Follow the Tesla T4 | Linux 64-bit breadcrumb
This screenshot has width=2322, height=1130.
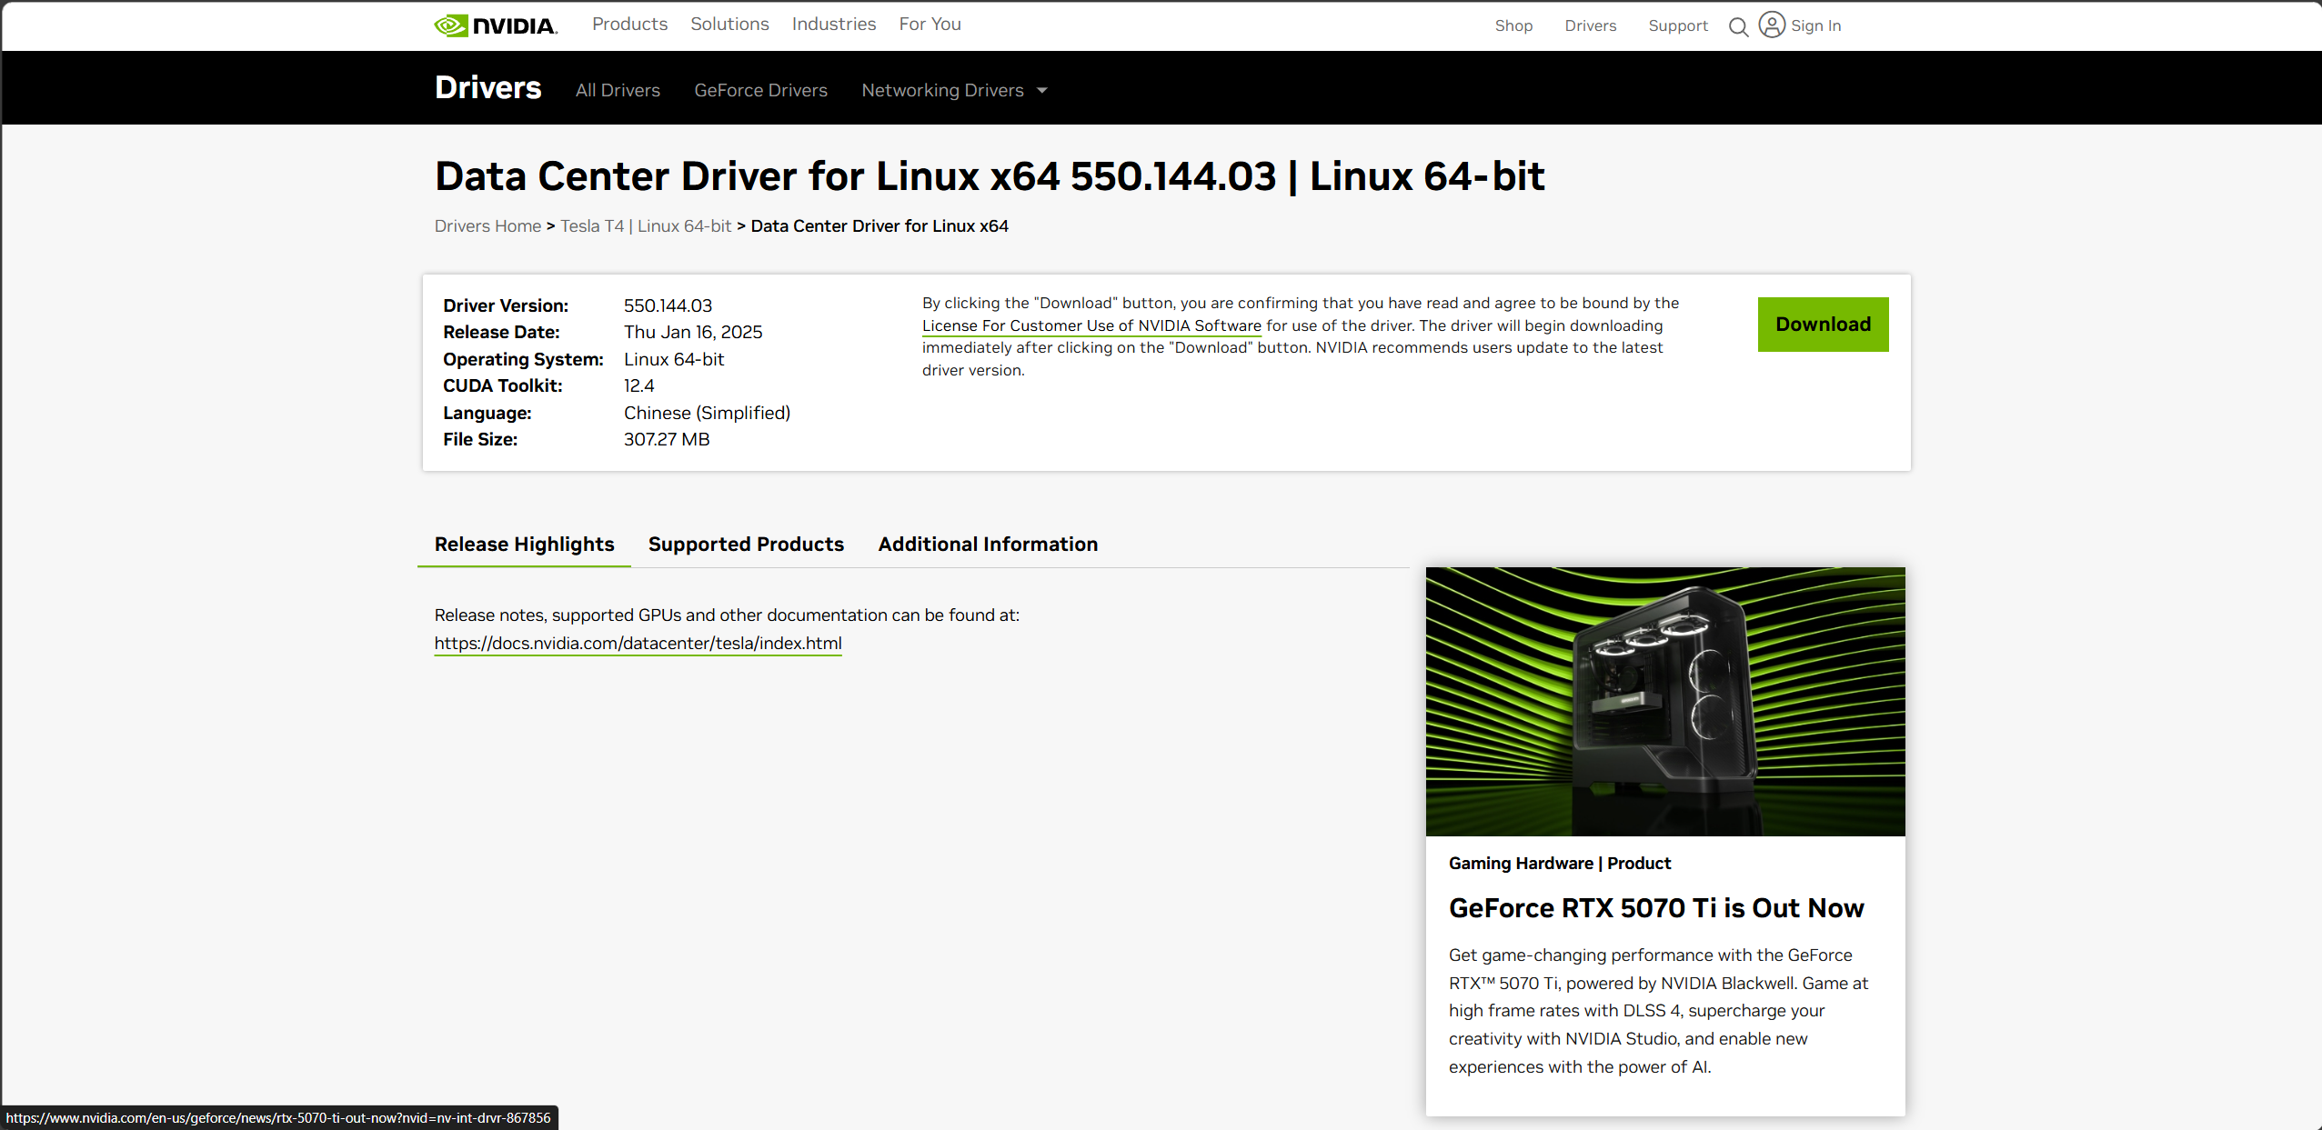pyautogui.click(x=646, y=225)
